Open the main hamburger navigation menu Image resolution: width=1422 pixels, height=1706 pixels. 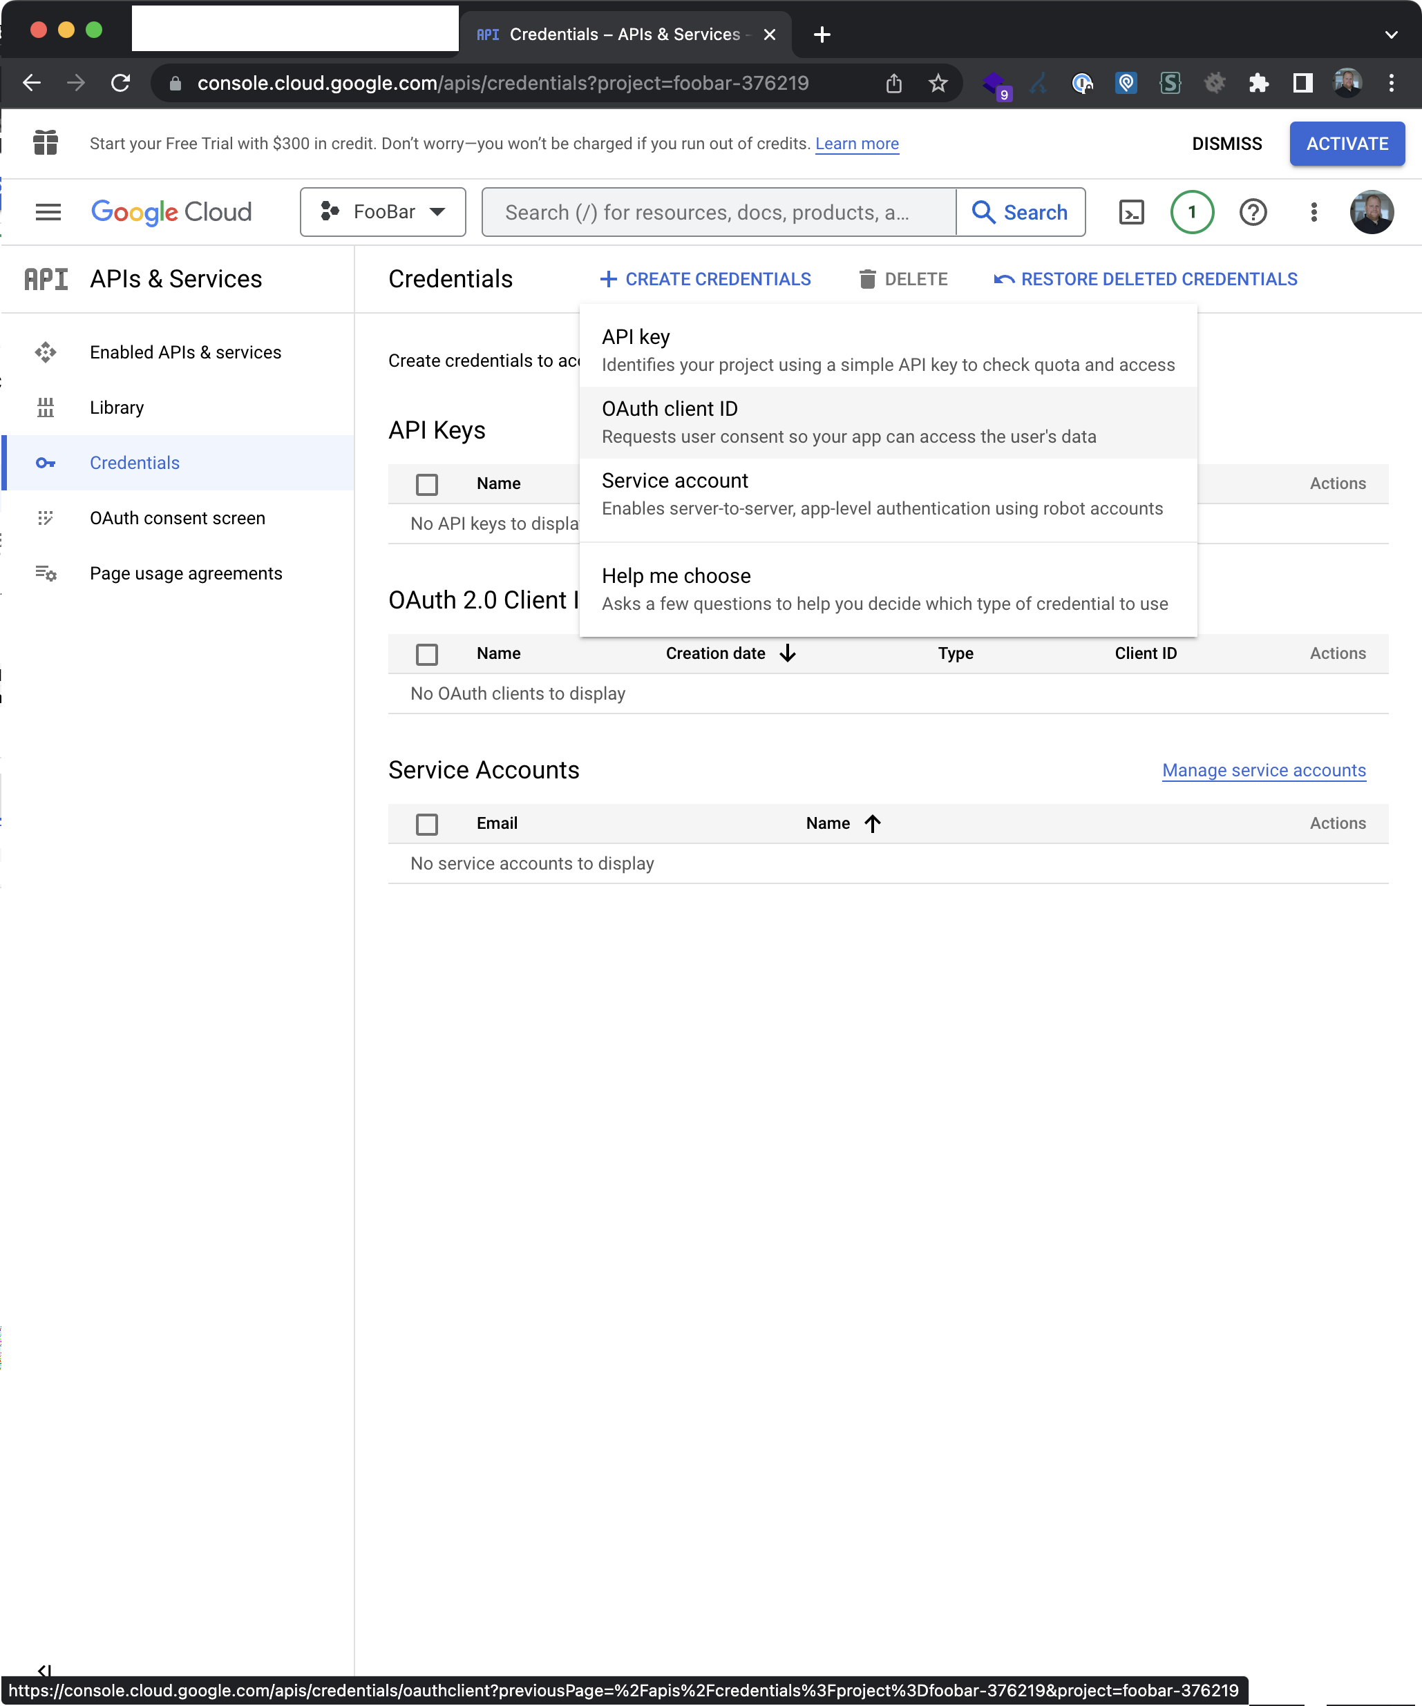click(48, 212)
